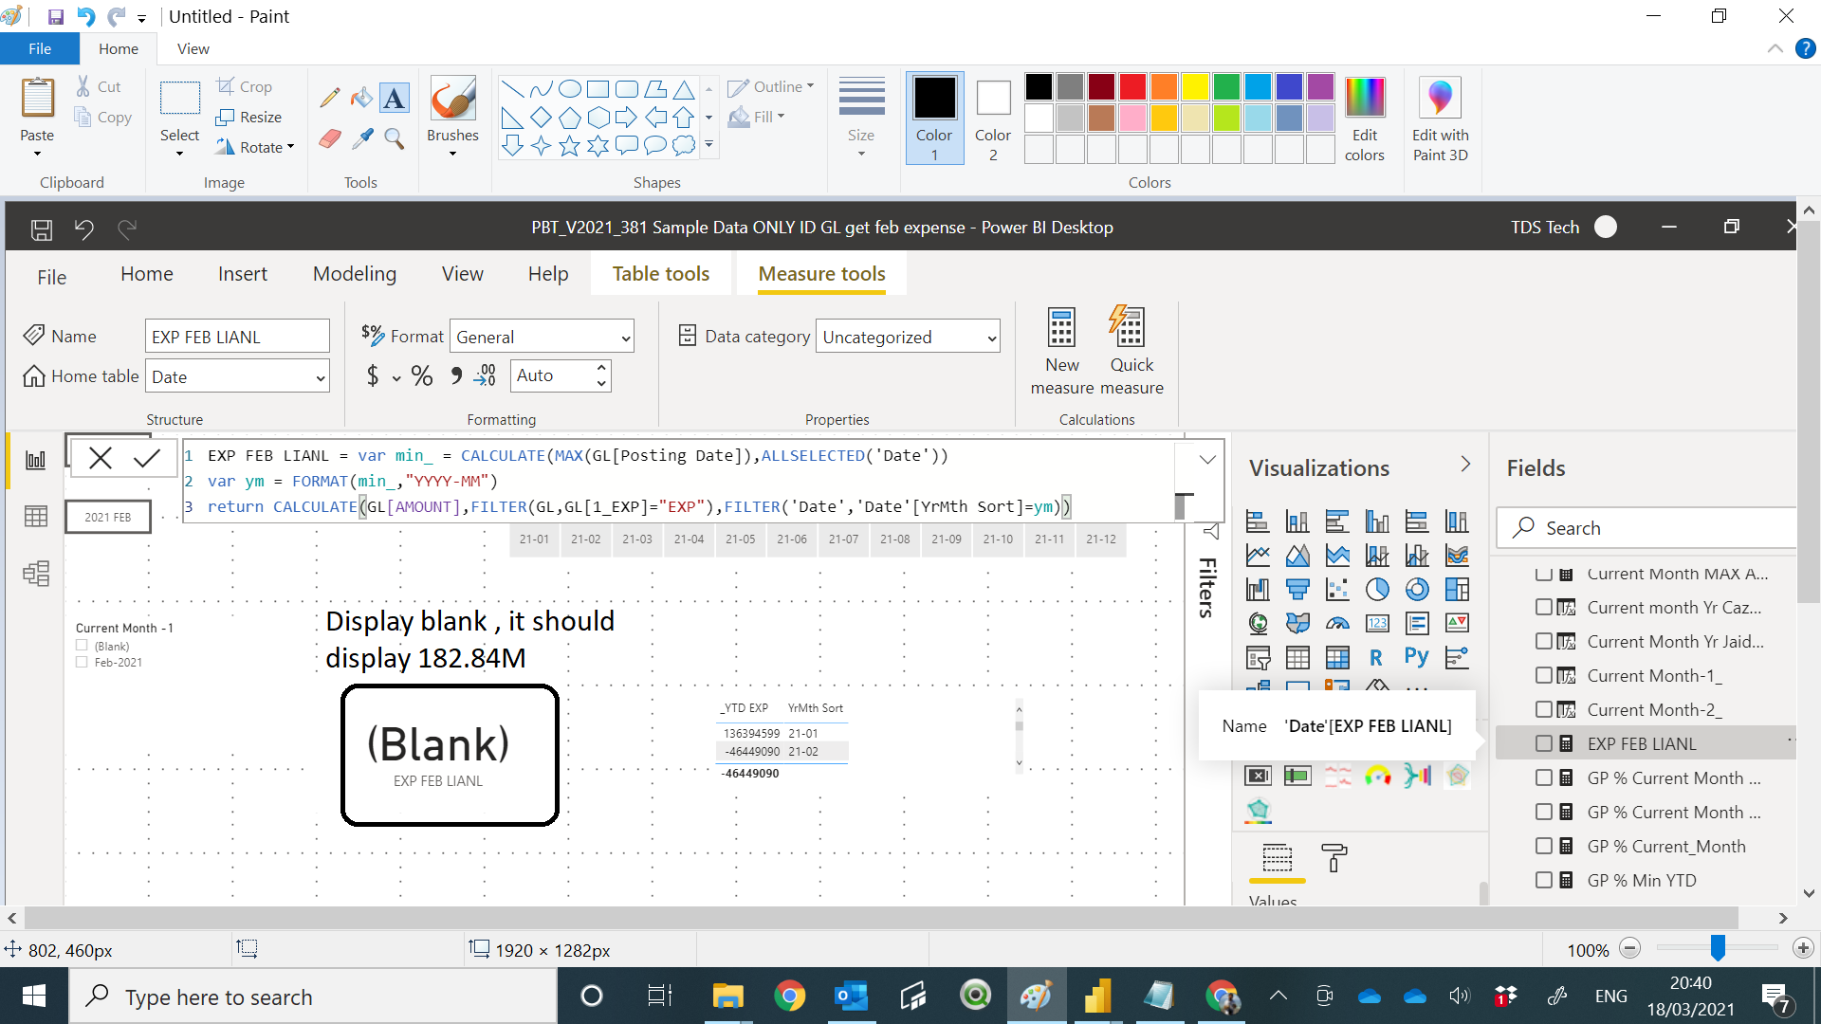The image size is (1821, 1024).
Task: Check the Current Month-2_ field
Action: [1544, 710]
